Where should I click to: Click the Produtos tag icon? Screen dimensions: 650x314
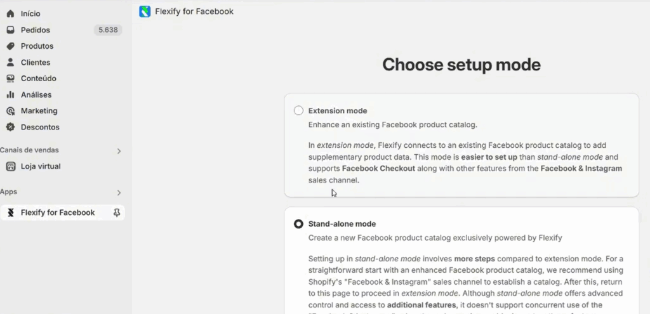pos(10,46)
